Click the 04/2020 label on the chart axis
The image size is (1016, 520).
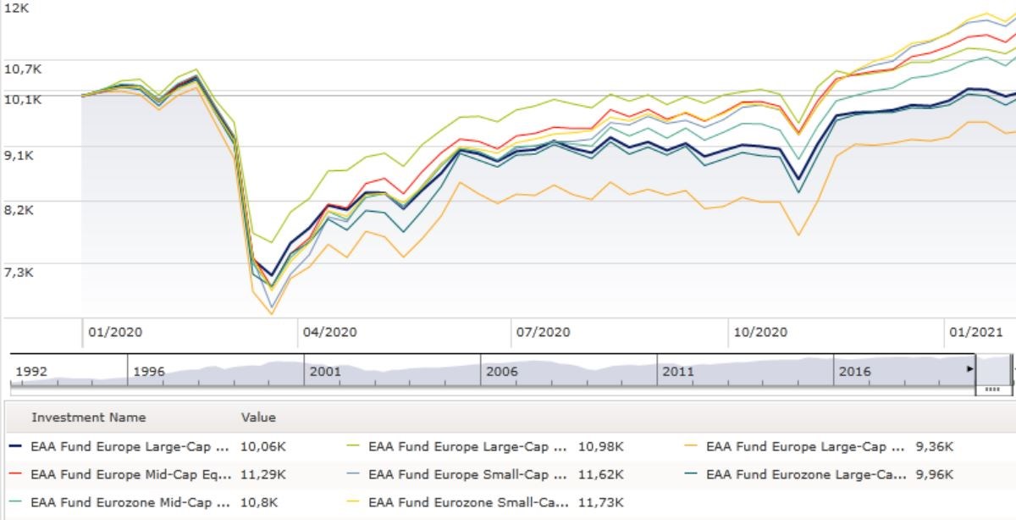click(x=329, y=333)
